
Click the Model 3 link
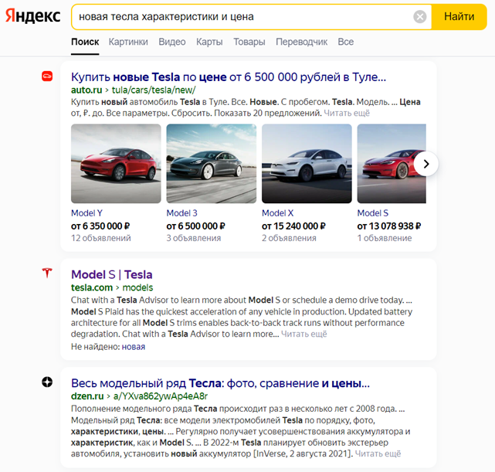click(181, 213)
